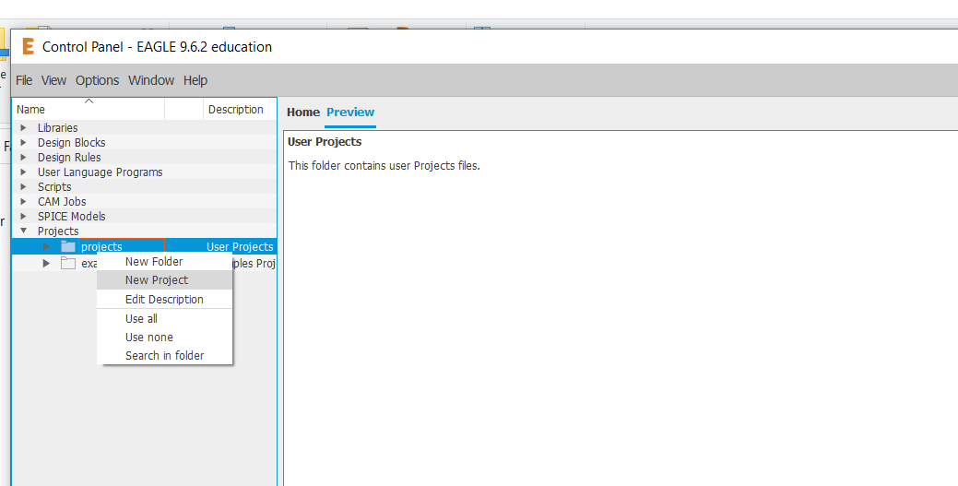
Task: Select Use all in context menu
Action: 164,318
